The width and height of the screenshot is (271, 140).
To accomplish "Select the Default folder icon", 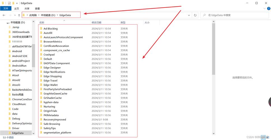I will pyautogui.click(x=41, y=59).
